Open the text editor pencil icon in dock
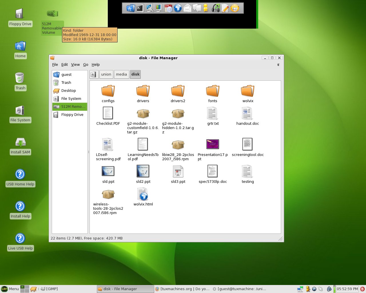 [225, 8]
